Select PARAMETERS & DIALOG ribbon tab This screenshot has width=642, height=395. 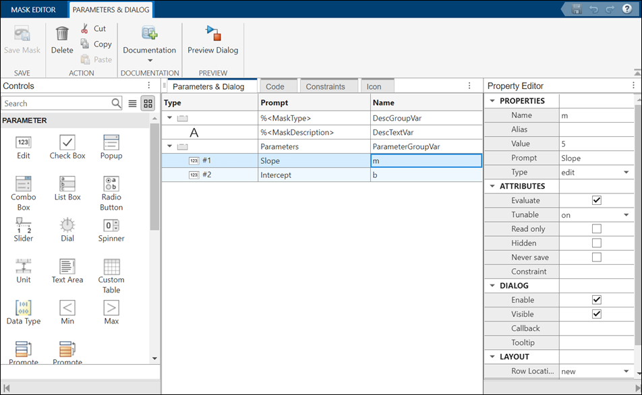(111, 9)
